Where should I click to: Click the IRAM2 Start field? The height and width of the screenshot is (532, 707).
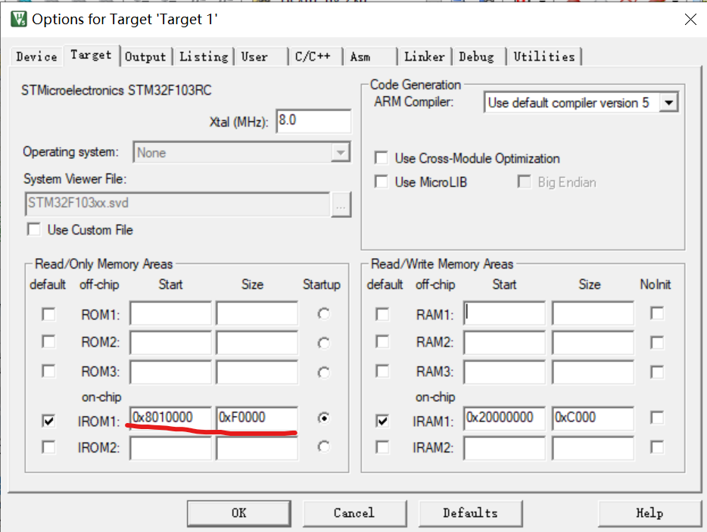pos(504,448)
